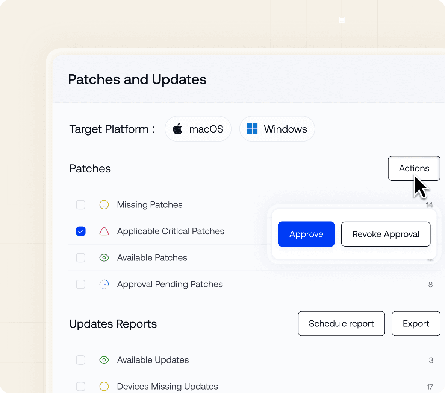This screenshot has height=393, width=445.
Task: Choose Approve from the actions popup
Action: [306, 234]
